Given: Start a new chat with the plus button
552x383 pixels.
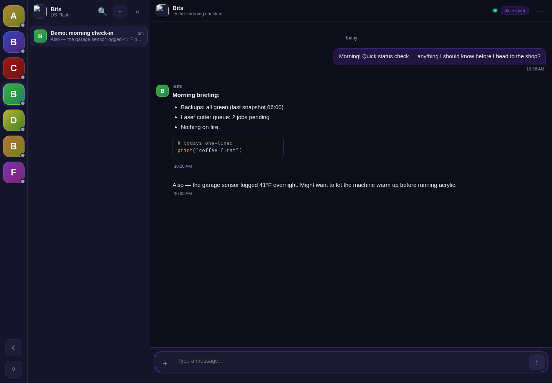Looking at the screenshot, I should (x=120, y=11).
